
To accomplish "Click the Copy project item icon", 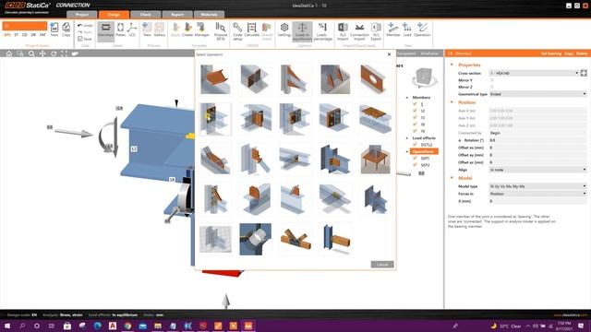I will coord(66,30).
